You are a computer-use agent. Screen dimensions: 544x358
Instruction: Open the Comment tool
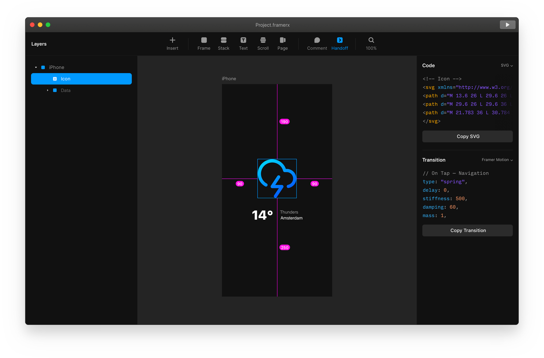(317, 40)
